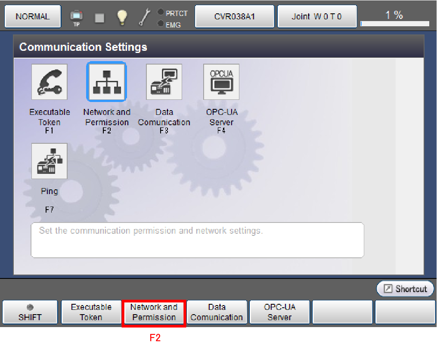The width and height of the screenshot is (437, 343).
Task: Click the gray square stop icon
Action: click(x=99, y=17)
